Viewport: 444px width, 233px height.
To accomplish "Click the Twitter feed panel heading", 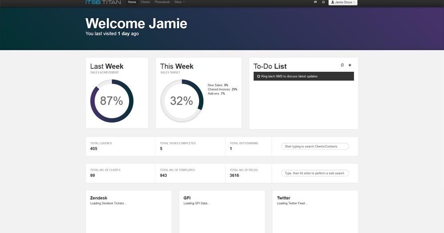I will click(284, 198).
